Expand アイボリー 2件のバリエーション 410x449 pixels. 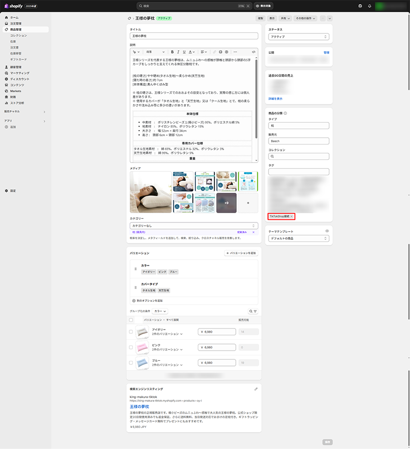167,334
